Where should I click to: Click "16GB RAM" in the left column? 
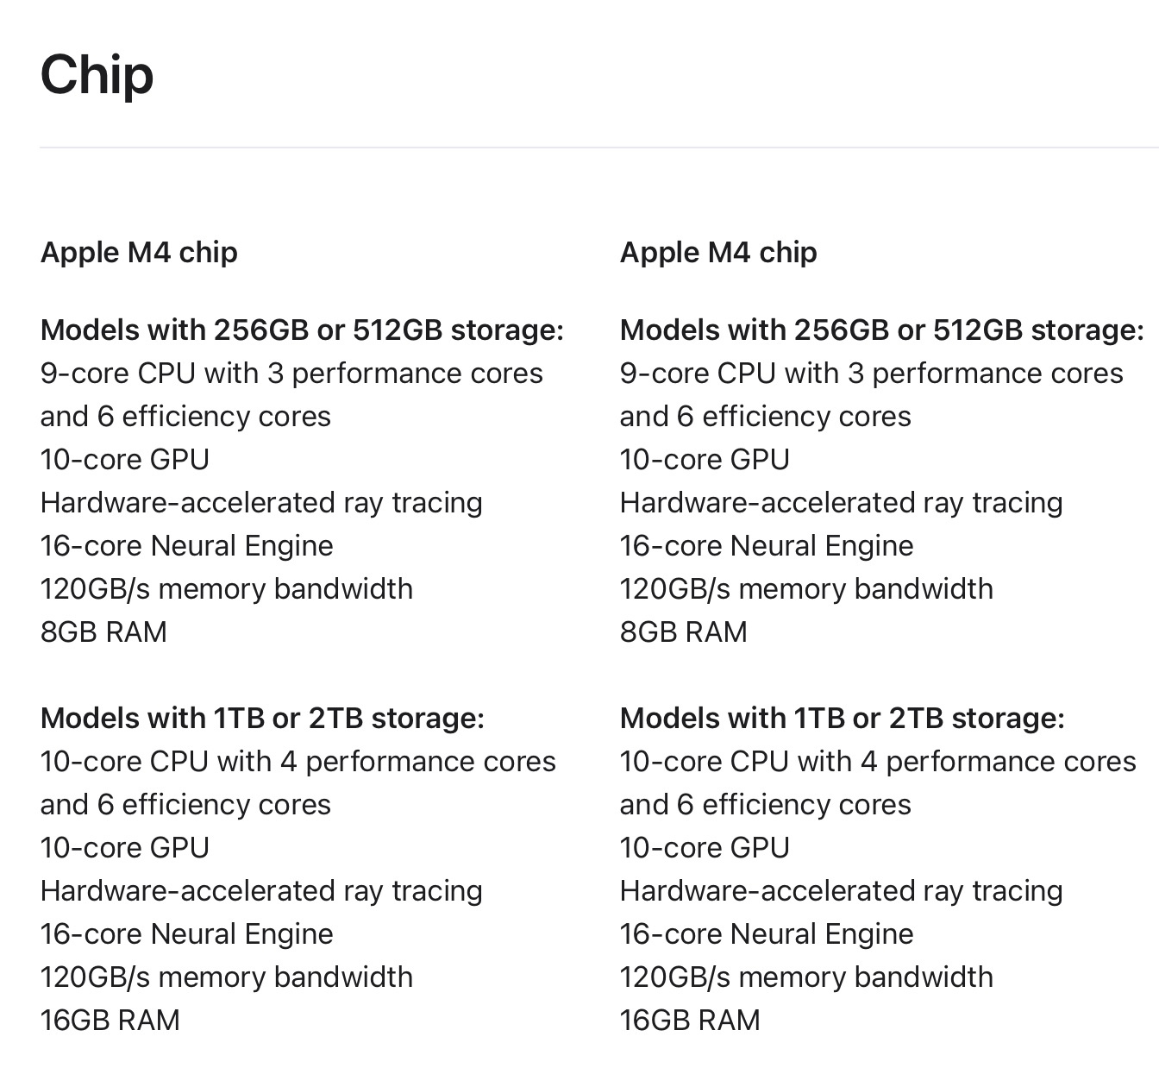[x=110, y=1021]
